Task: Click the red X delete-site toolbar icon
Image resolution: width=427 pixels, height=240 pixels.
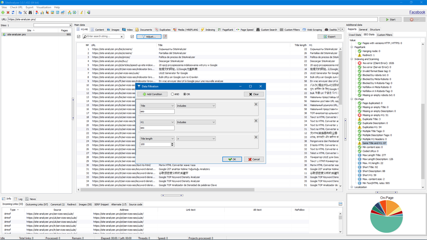Action: click(8, 12)
